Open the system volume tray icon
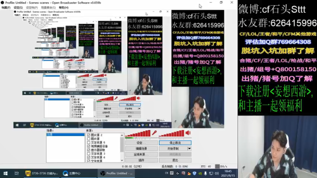The width and height of the screenshot is (317, 178). (217, 173)
